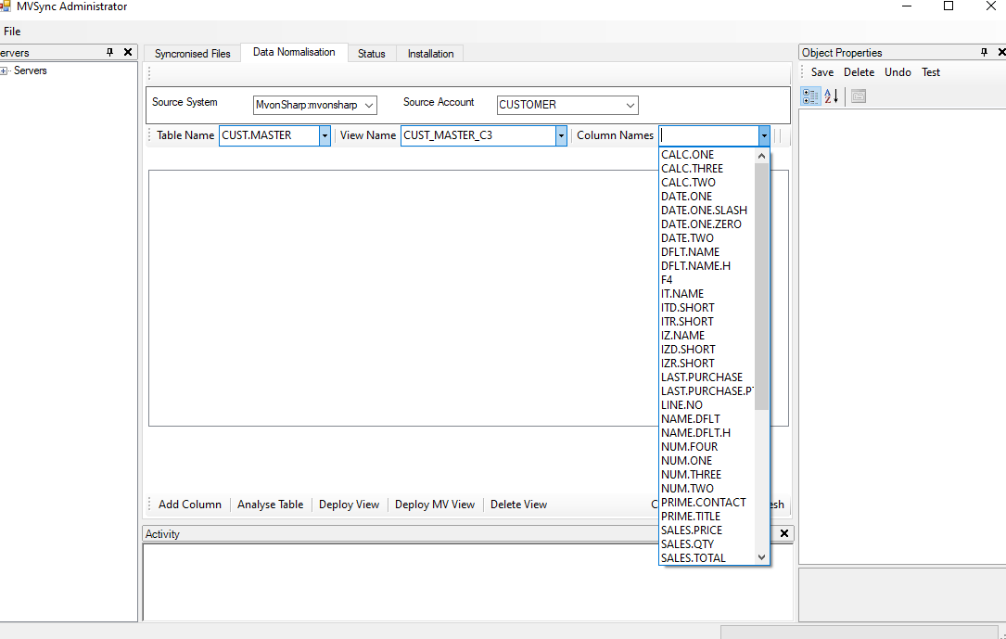1006x639 pixels.
Task: Select DATE.TWO from the column list
Action: click(707, 238)
